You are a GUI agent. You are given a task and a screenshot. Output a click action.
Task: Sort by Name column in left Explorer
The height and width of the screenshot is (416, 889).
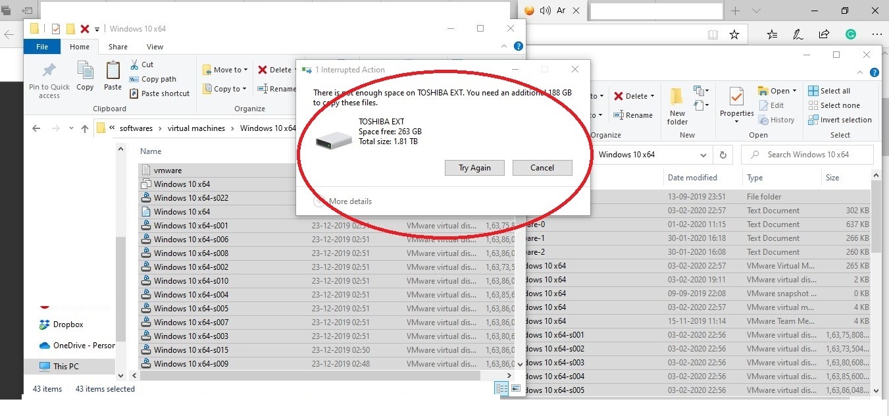pos(151,151)
